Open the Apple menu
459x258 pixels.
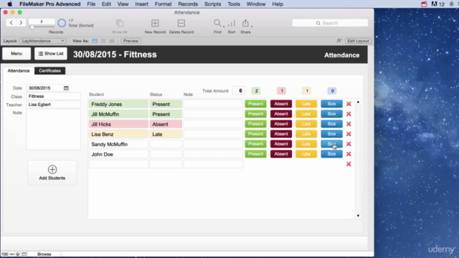[x=9, y=4]
